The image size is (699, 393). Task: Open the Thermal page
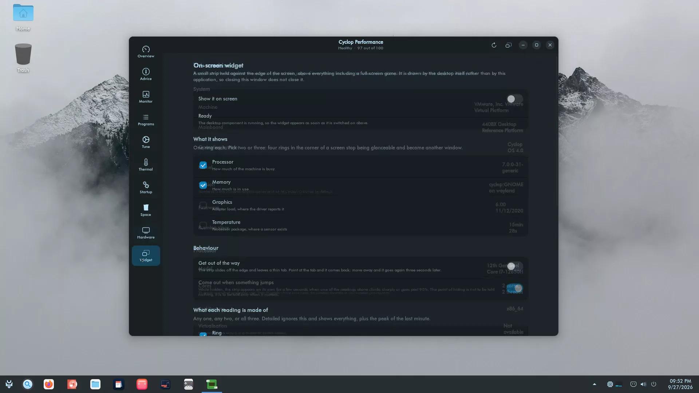[x=146, y=164]
